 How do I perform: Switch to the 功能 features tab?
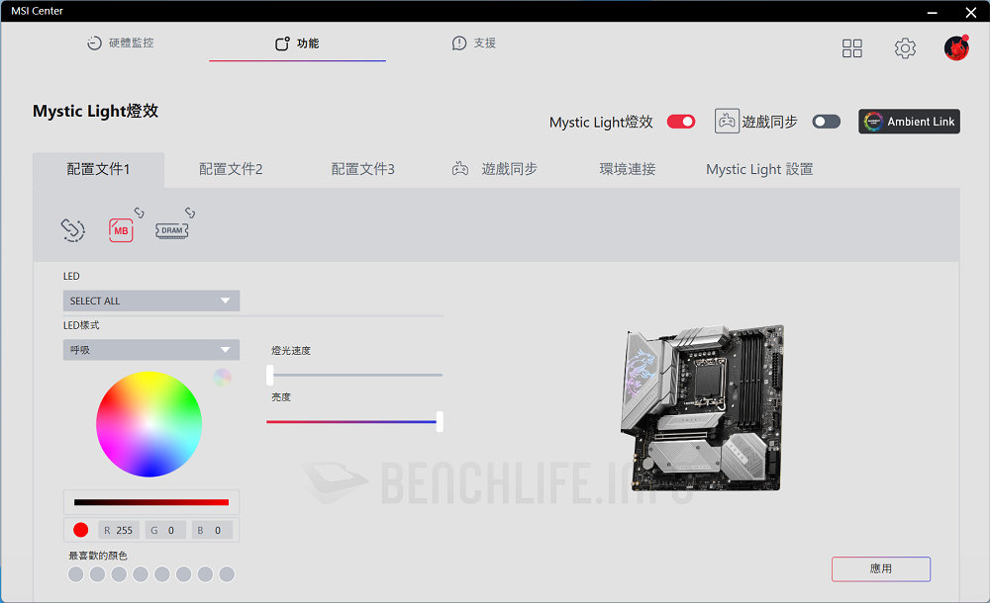click(x=297, y=43)
